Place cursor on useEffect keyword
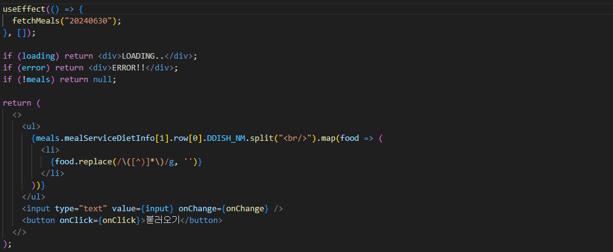 pyautogui.click(x=24, y=9)
